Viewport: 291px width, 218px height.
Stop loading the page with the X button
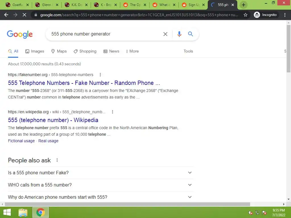(x=24, y=15)
